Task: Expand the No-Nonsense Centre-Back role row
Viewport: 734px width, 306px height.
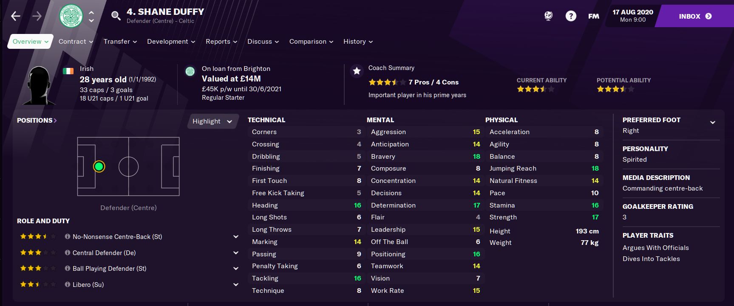Action: (x=236, y=236)
